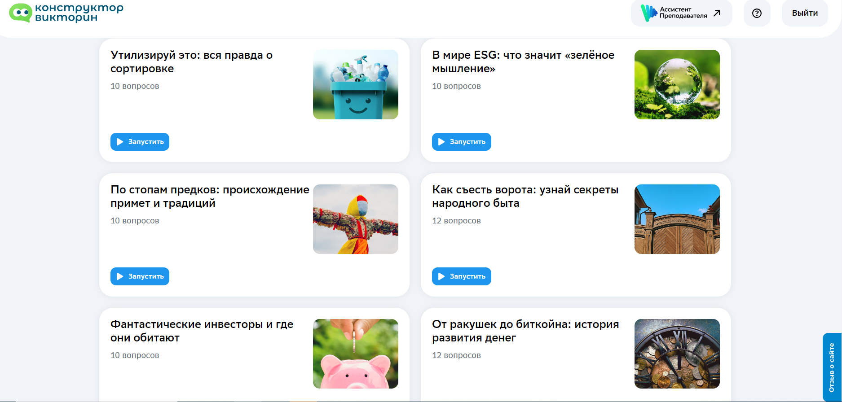
Task: Click the pink piggy bank thumbnail
Action: [x=356, y=354]
